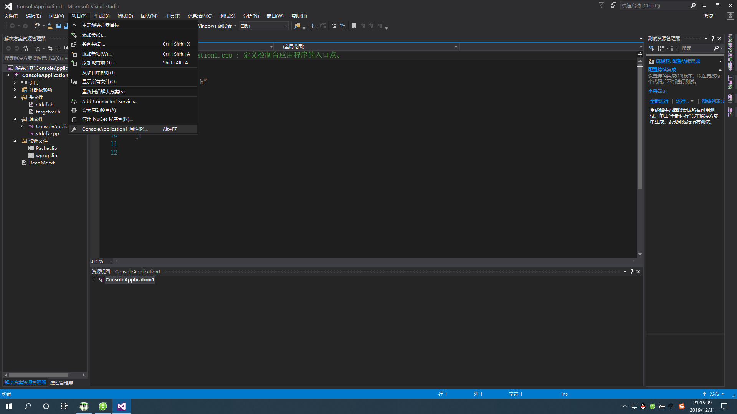737x414 pixels.
Task: Click the sync with active document icon
Action: tap(50, 48)
